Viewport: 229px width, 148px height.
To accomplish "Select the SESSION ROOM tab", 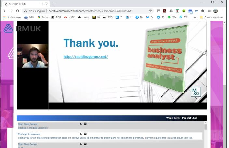I will (26, 4).
